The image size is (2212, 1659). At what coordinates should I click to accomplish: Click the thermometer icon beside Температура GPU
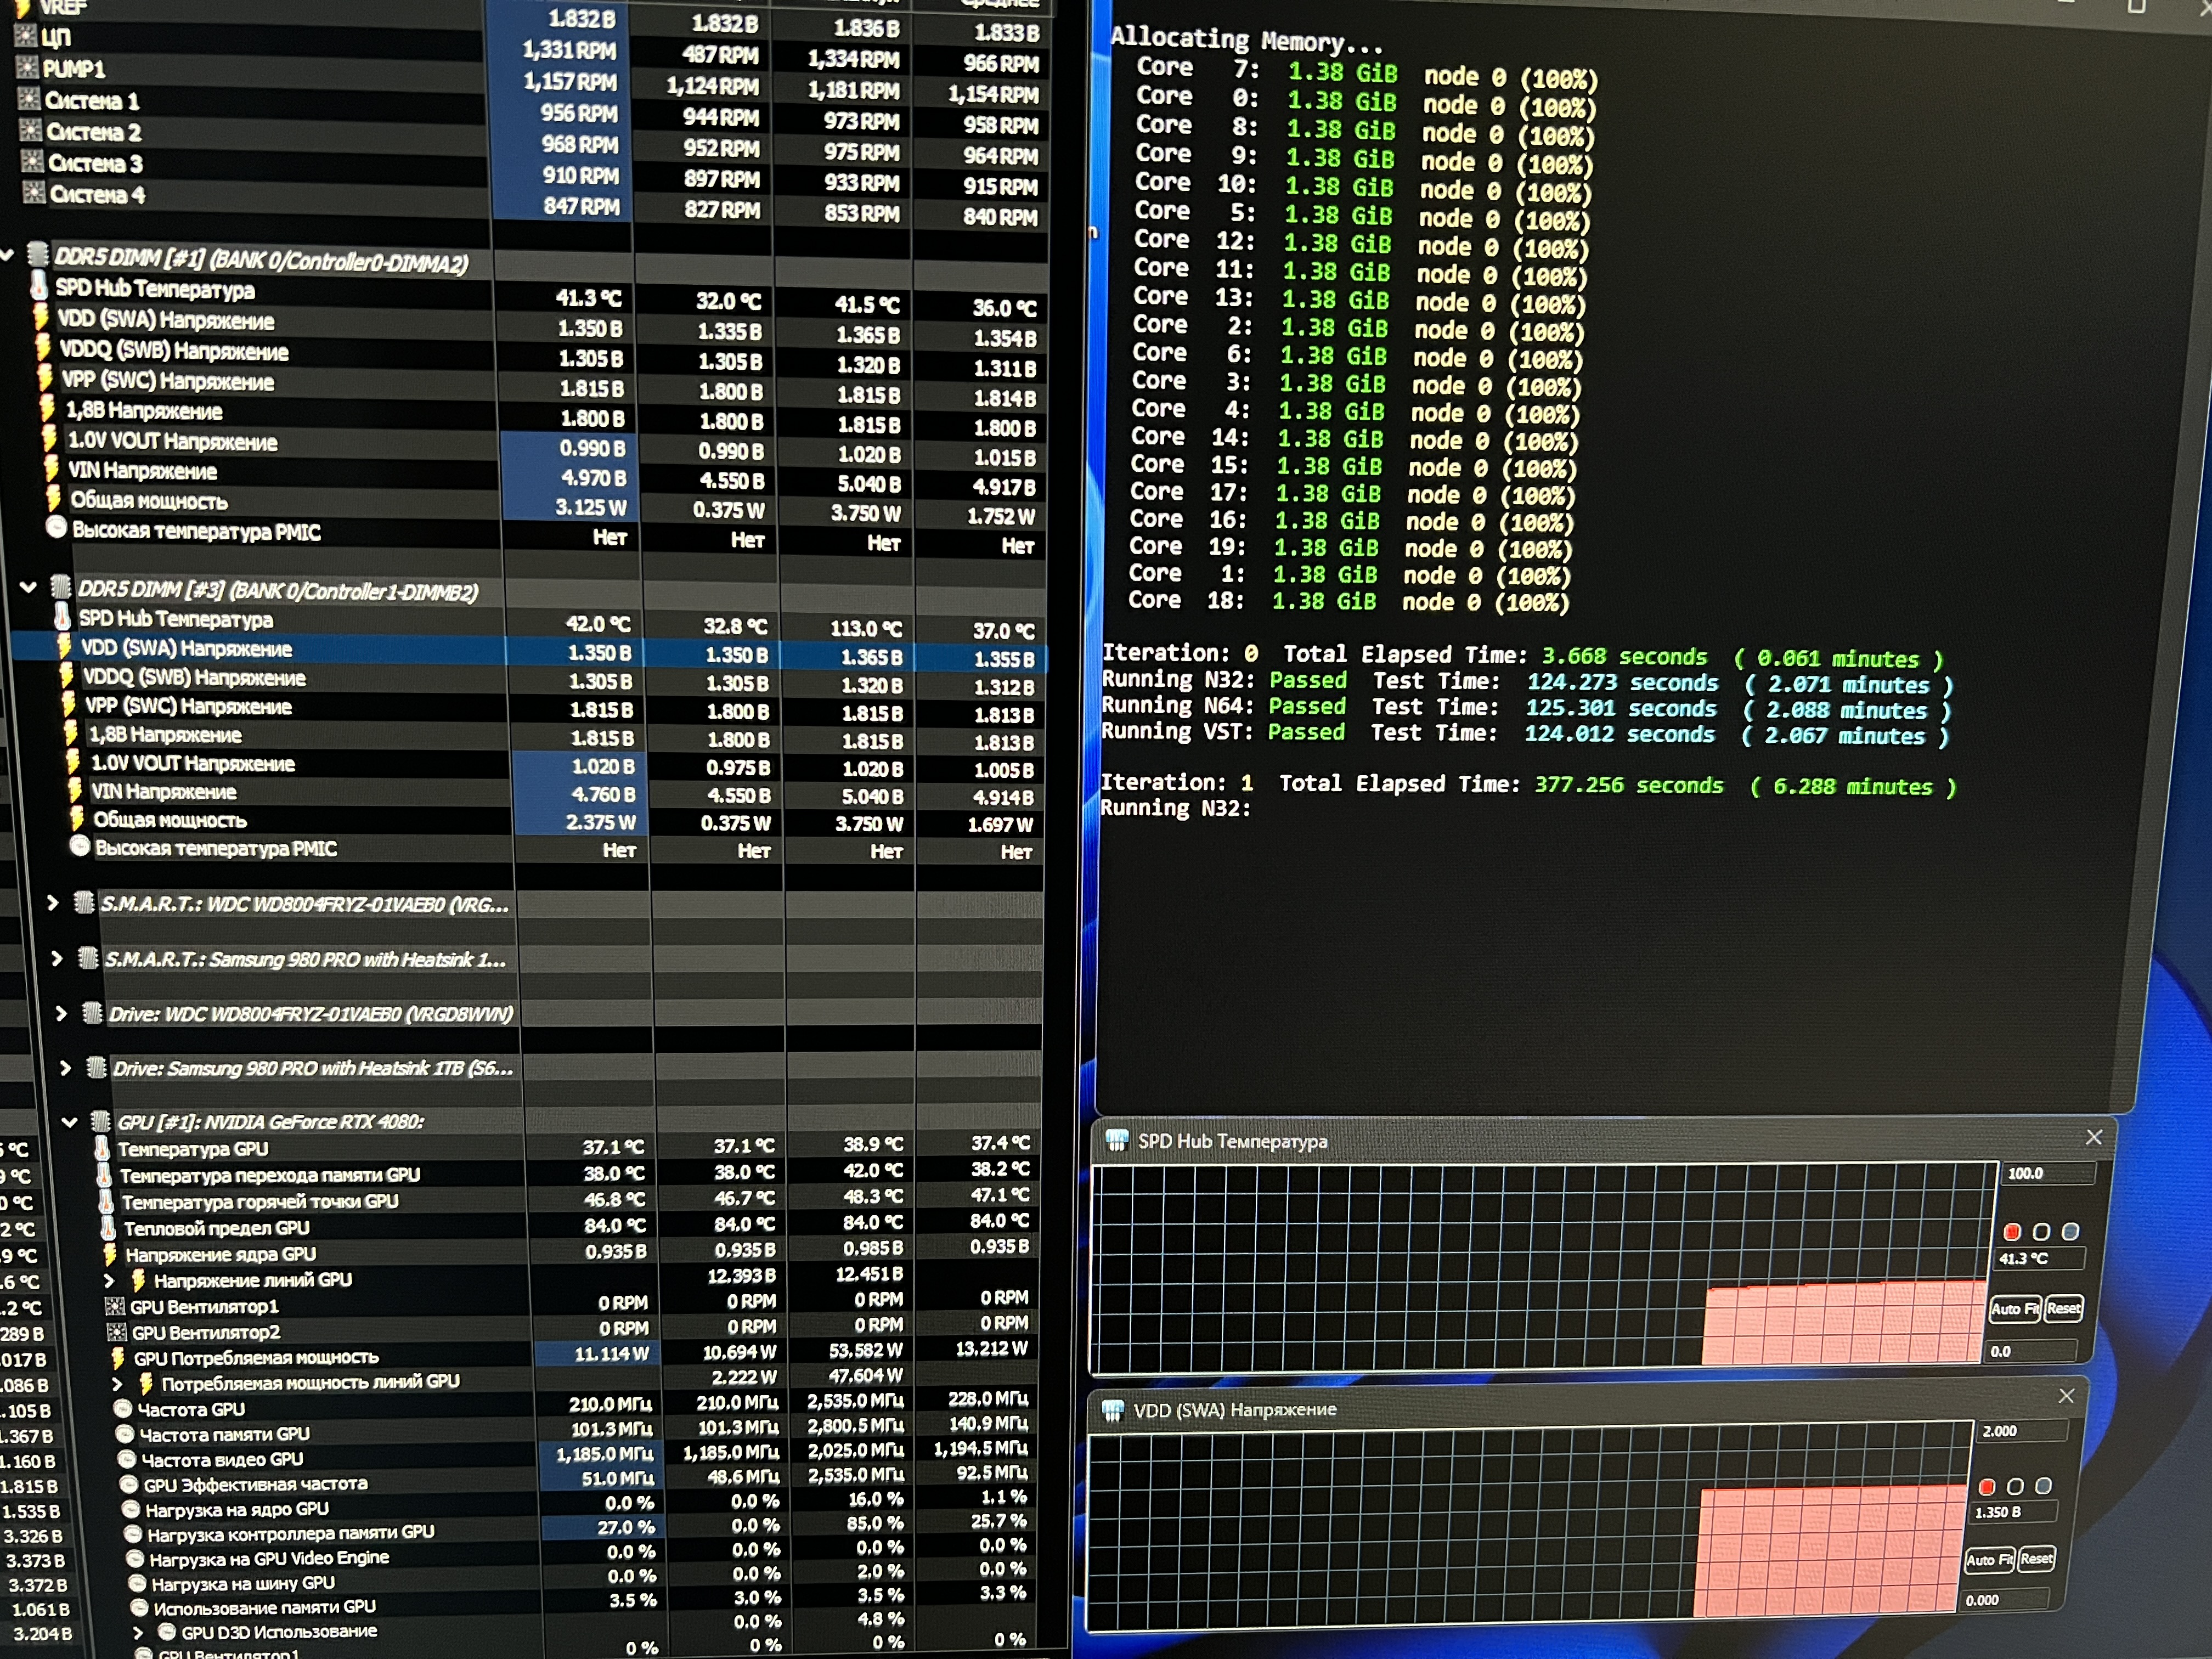coord(102,1148)
